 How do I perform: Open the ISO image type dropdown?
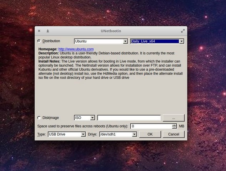(x=85, y=118)
